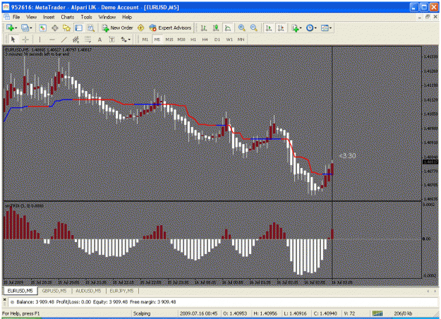Launch the MetaEditor yellow diamond icon
441x319 pixels.
(140, 28)
